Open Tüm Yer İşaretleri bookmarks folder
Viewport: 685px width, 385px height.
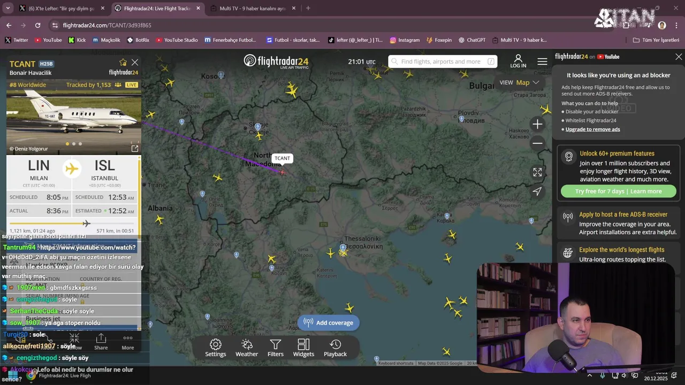pyautogui.click(x=656, y=40)
